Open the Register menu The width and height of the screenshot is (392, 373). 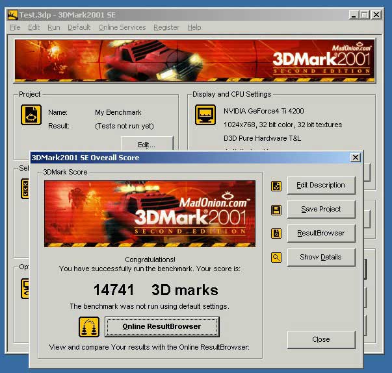(166, 27)
